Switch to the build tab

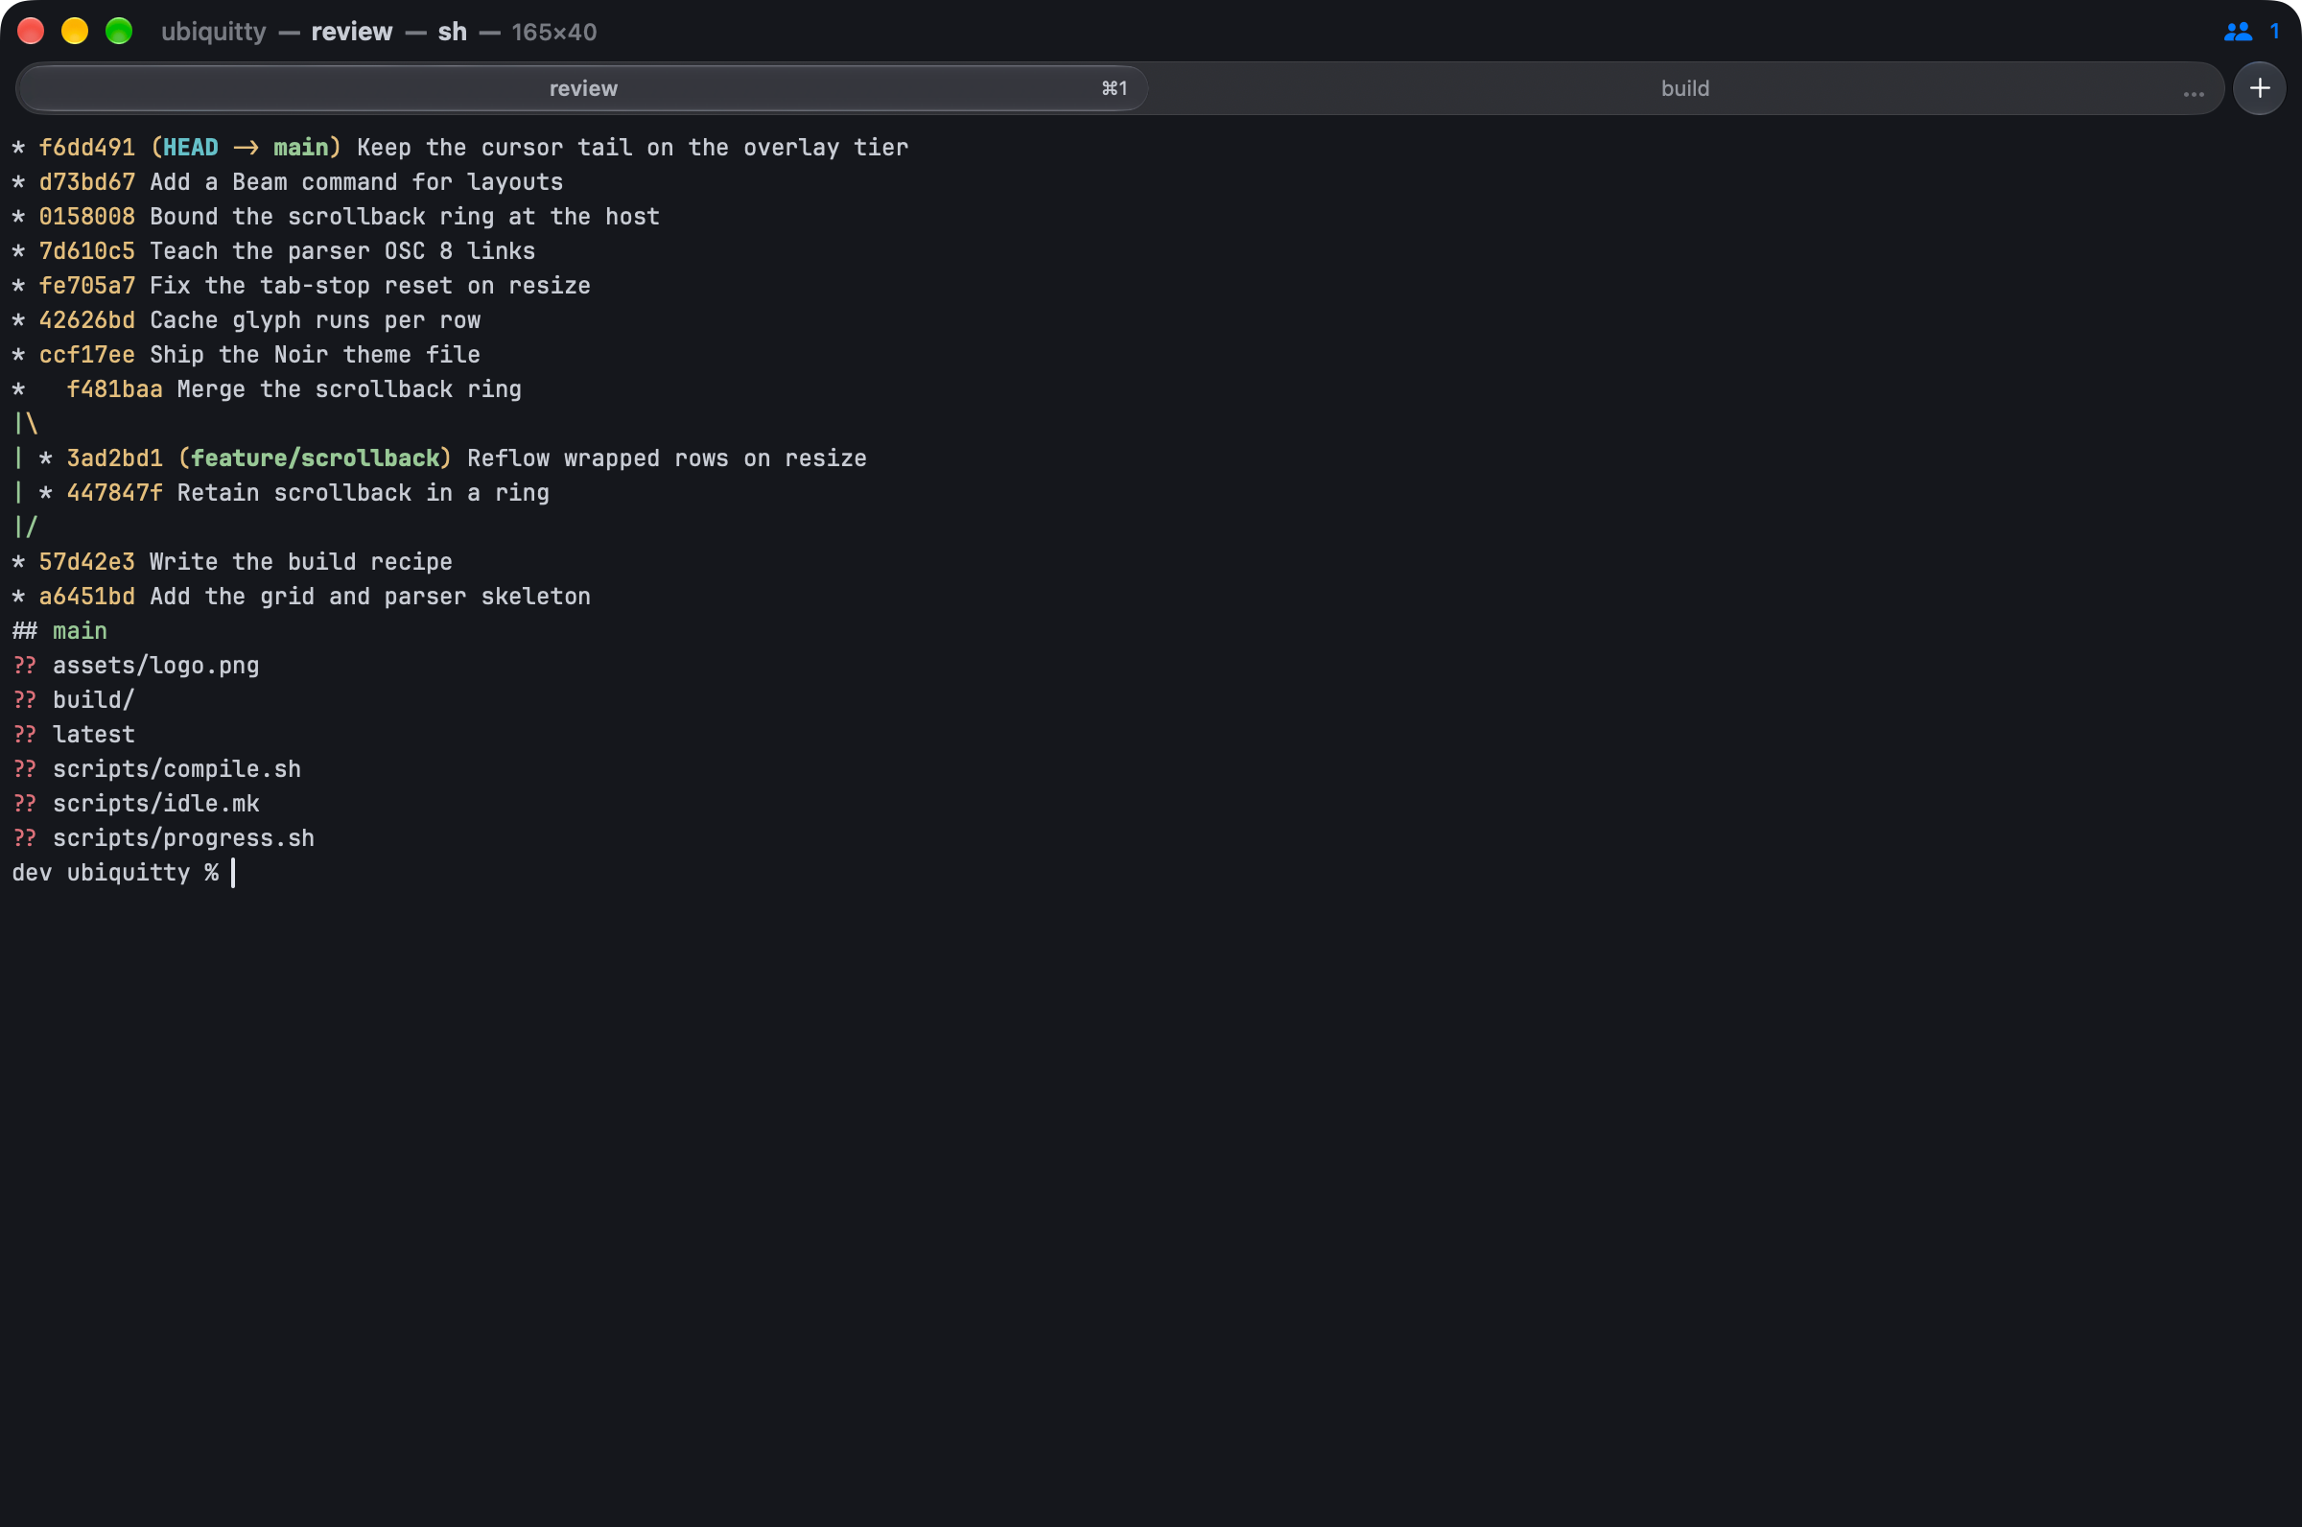tap(1684, 88)
